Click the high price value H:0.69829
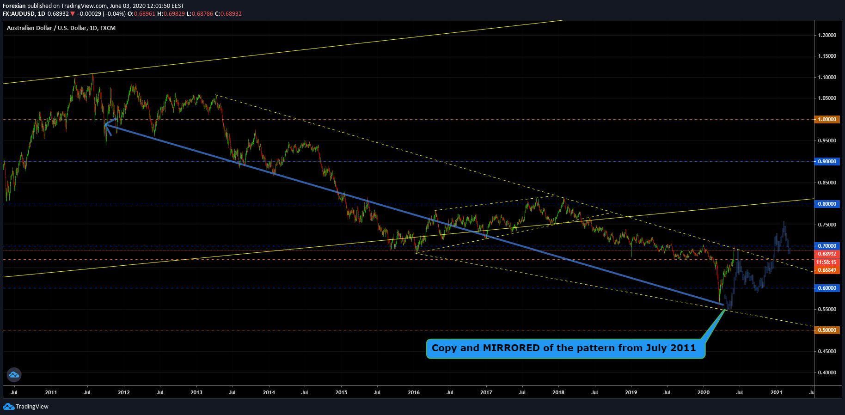This screenshot has width=845, height=415. tap(171, 14)
